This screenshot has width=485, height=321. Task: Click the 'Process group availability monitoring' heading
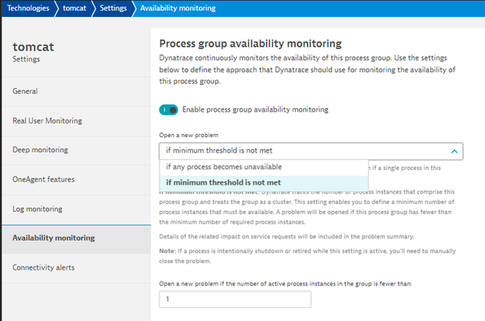(x=250, y=43)
